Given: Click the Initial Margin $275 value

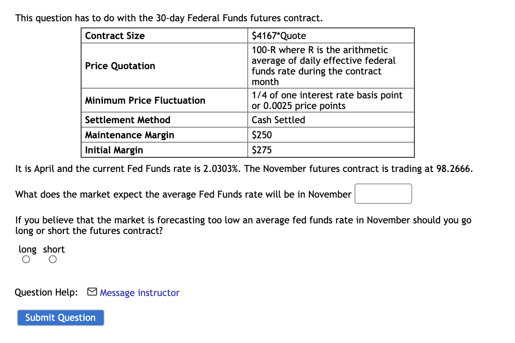Looking at the screenshot, I should pos(261,150).
